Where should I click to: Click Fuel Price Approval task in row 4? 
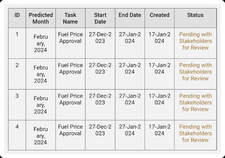click(70, 130)
